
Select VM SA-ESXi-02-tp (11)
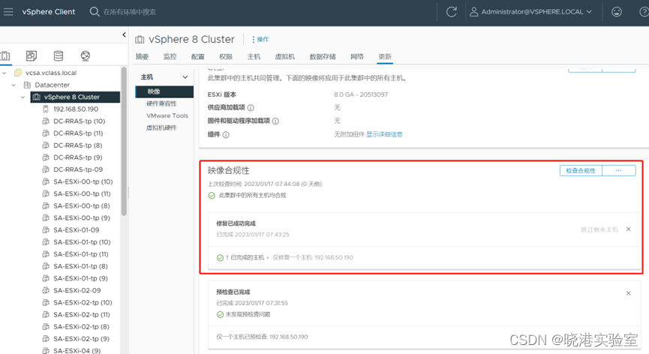[x=82, y=314]
